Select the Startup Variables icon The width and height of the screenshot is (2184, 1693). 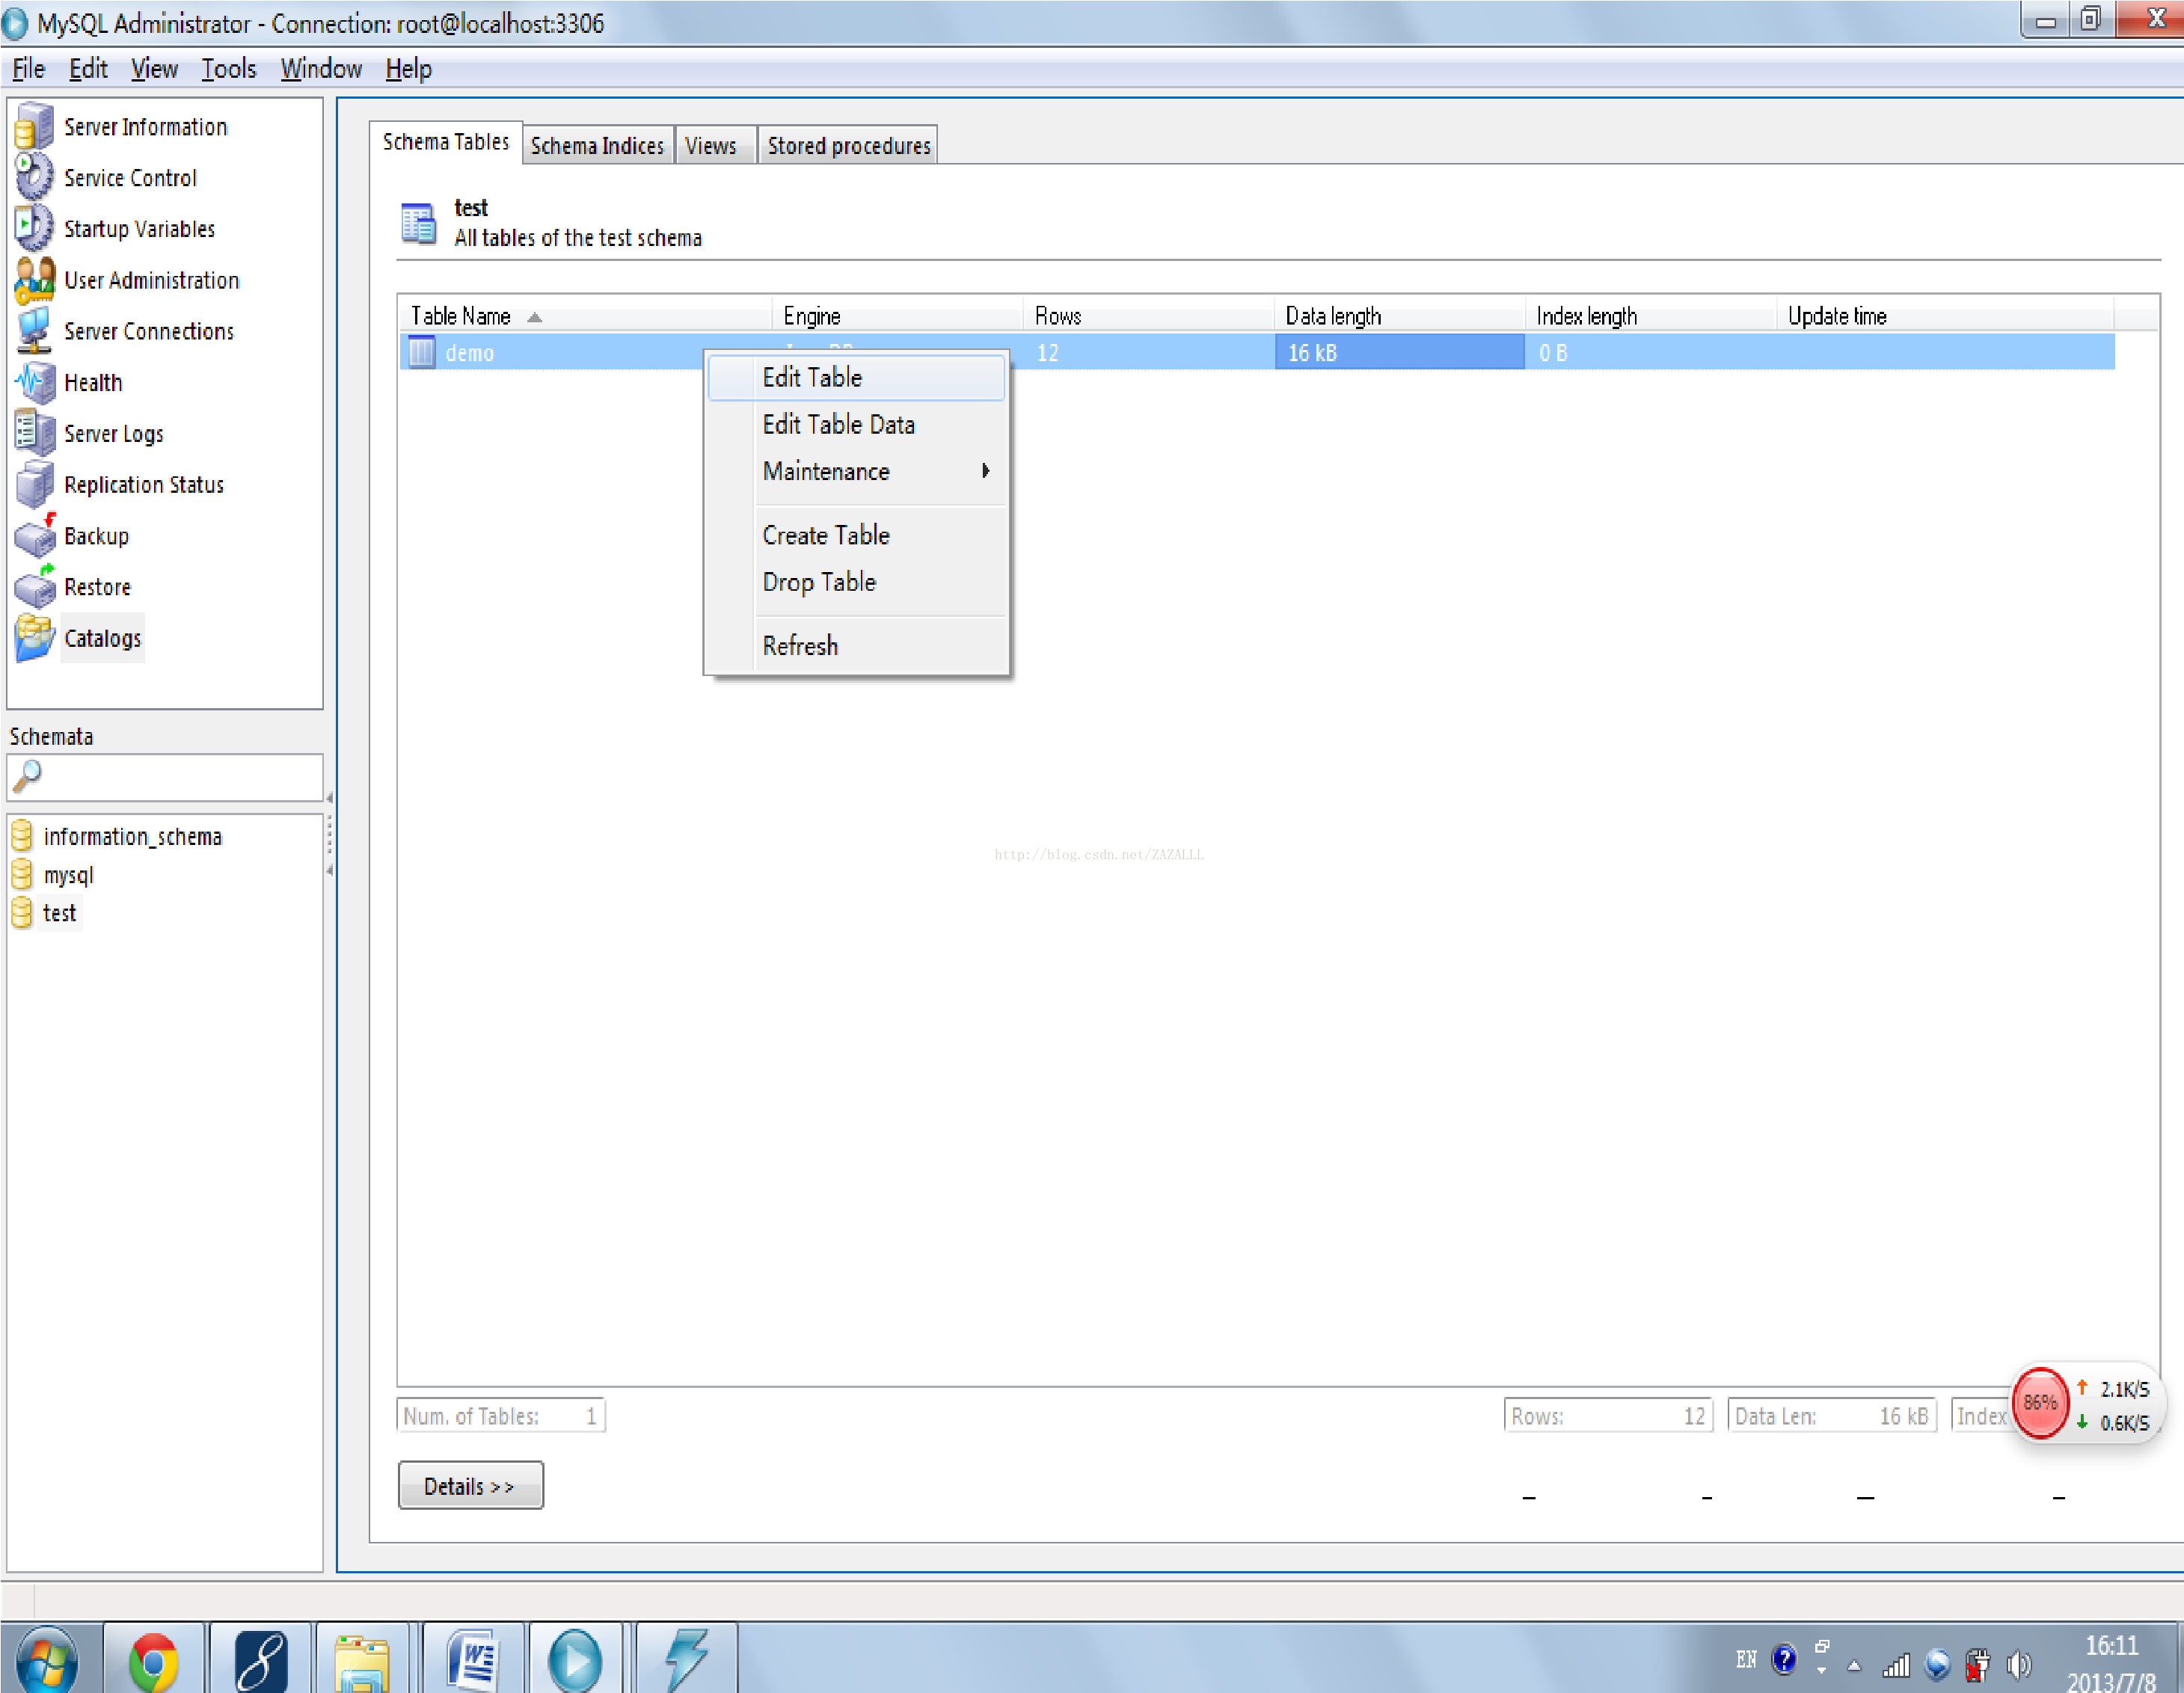pyautogui.click(x=34, y=228)
